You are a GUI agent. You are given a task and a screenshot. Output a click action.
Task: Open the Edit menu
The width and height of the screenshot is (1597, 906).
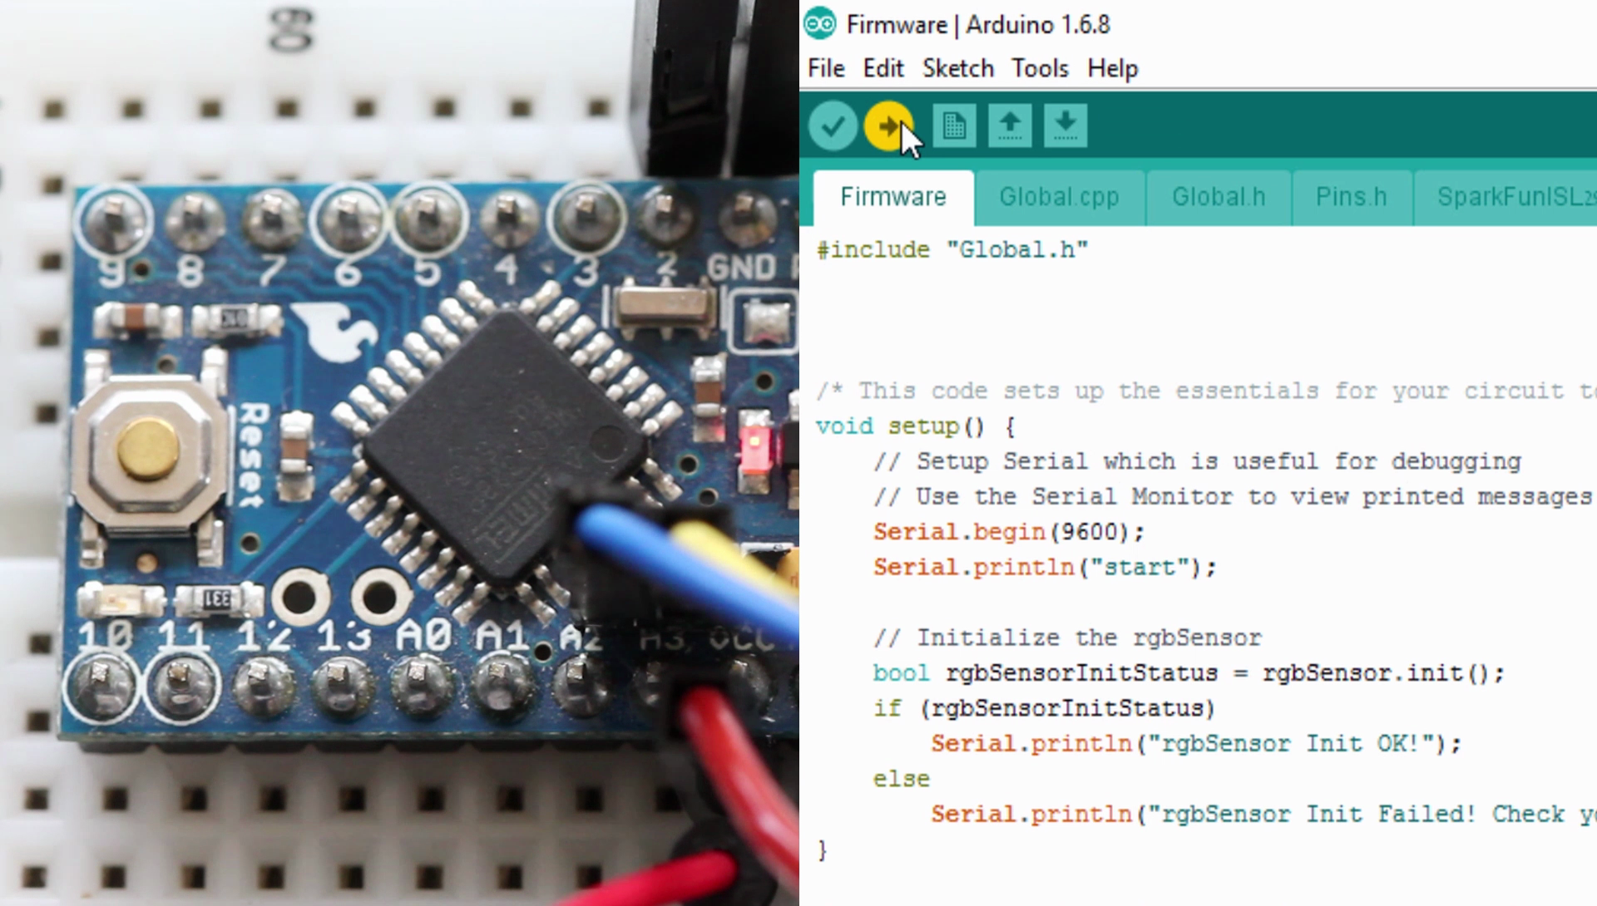pyautogui.click(x=883, y=68)
